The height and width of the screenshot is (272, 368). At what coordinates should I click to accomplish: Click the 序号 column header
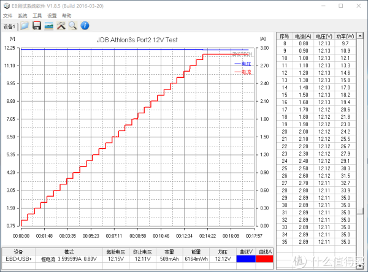pyautogui.click(x=285, y=36)
